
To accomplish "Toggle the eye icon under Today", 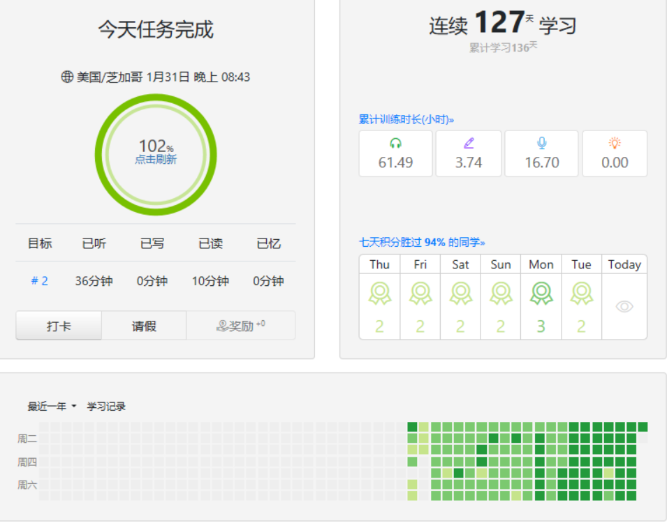I will click(624, 307).
